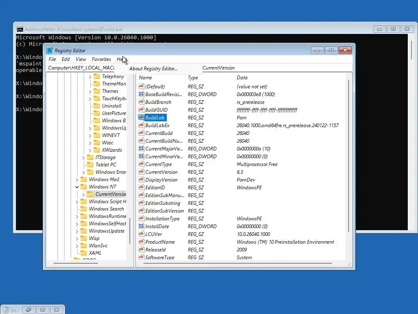Click the BuildBranch string icon
The width and height of the screenshot is (418, 314).
141,102
